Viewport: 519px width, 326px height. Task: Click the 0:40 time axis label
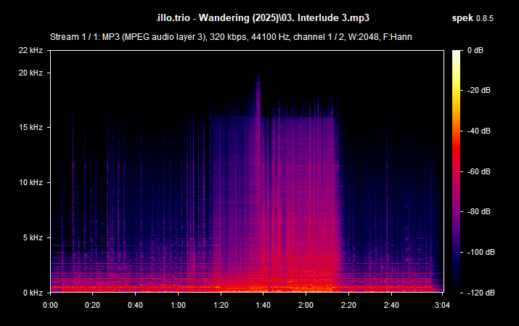point(135,305)
